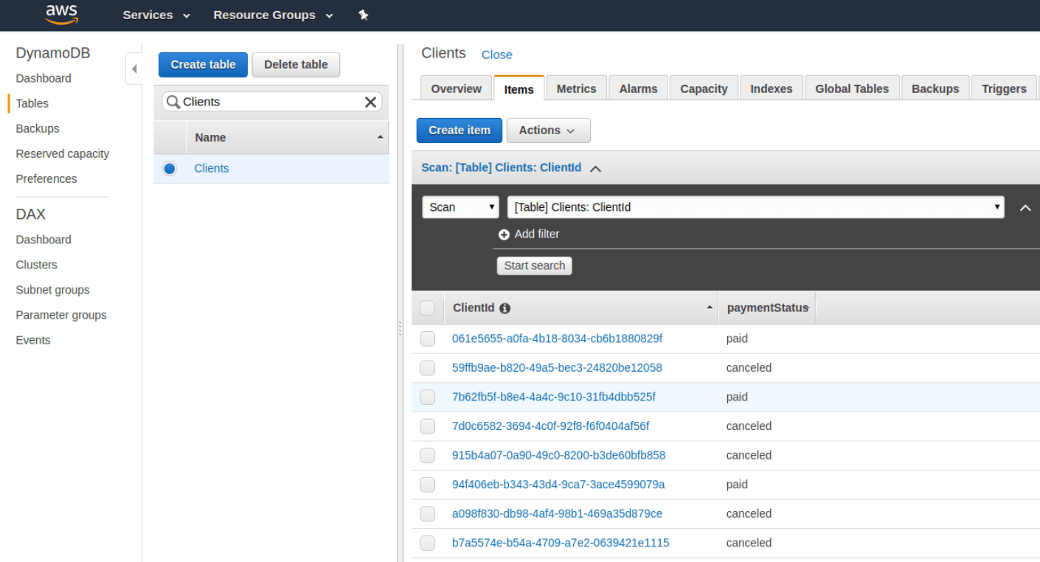The image size is (1040, 562).
Task: Click the info icon beside ClientId header
Action: pyautogui.click(x=505, y=308)
